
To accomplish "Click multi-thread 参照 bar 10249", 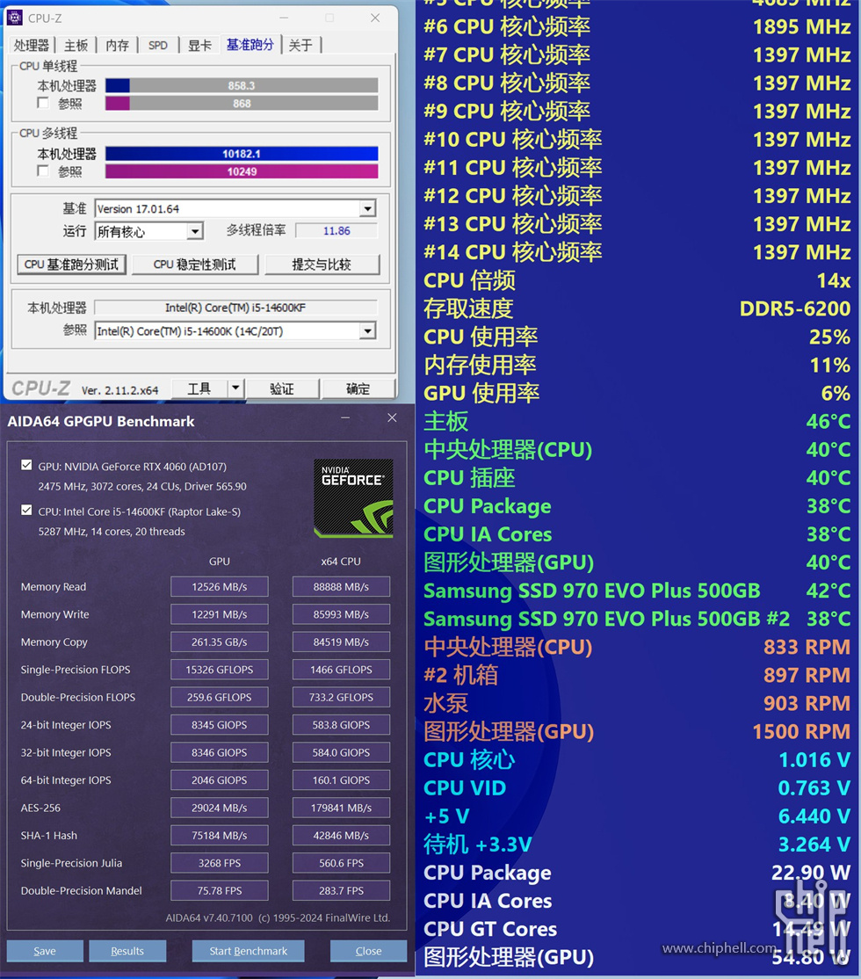I will [x=242, y=171].
